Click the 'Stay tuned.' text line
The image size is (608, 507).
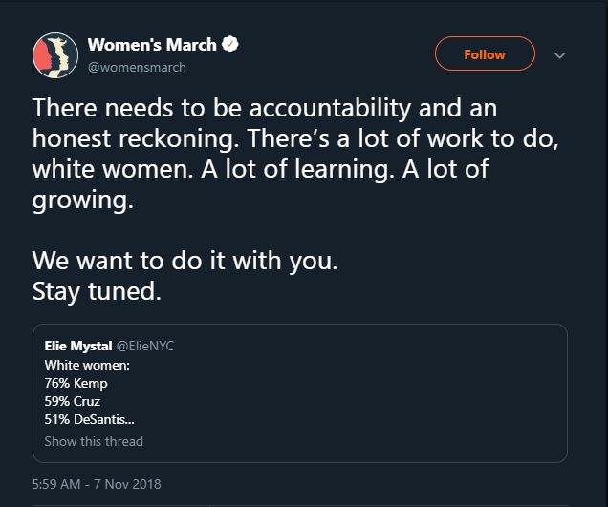[x=97, y=292]
